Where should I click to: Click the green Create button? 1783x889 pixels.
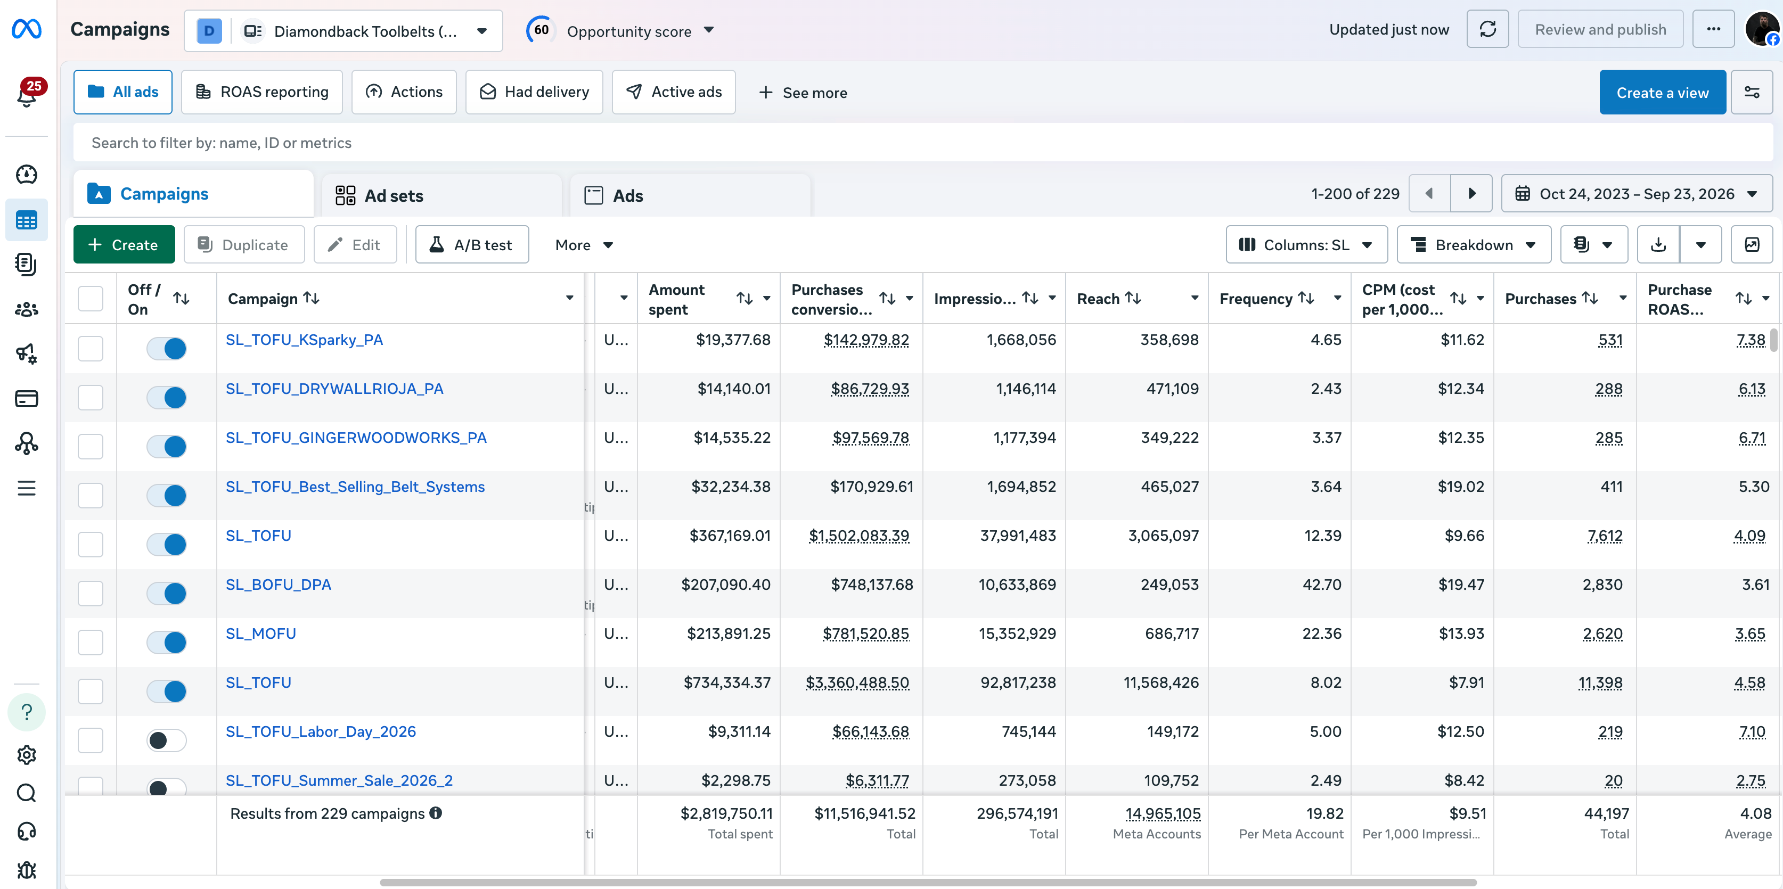click(x=124, y=244)
